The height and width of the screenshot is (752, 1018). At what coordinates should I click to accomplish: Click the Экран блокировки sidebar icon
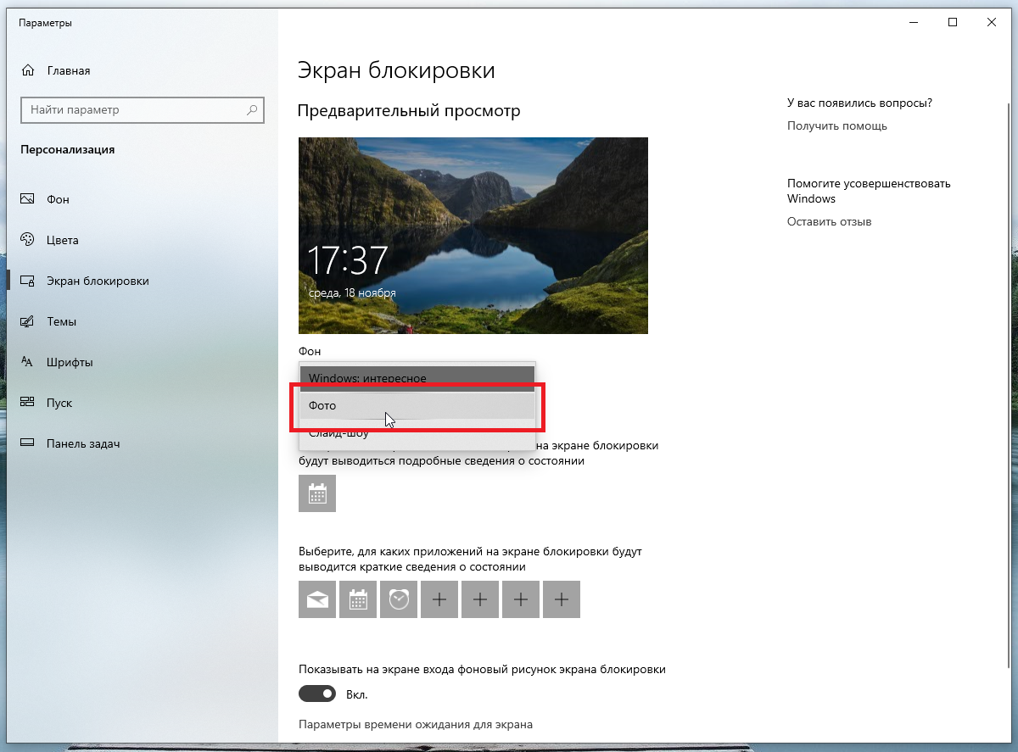click(28, 281)
